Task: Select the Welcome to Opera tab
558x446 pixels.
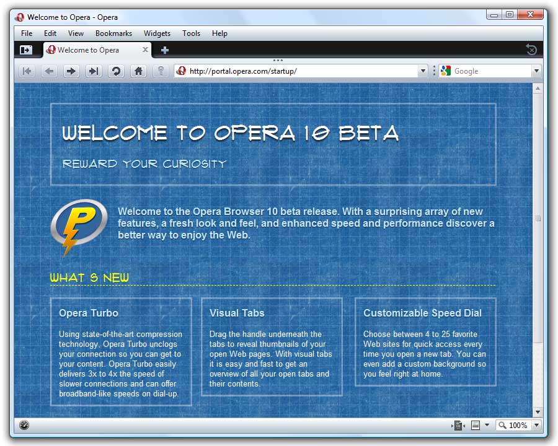Action: click(x=97, y=50)
